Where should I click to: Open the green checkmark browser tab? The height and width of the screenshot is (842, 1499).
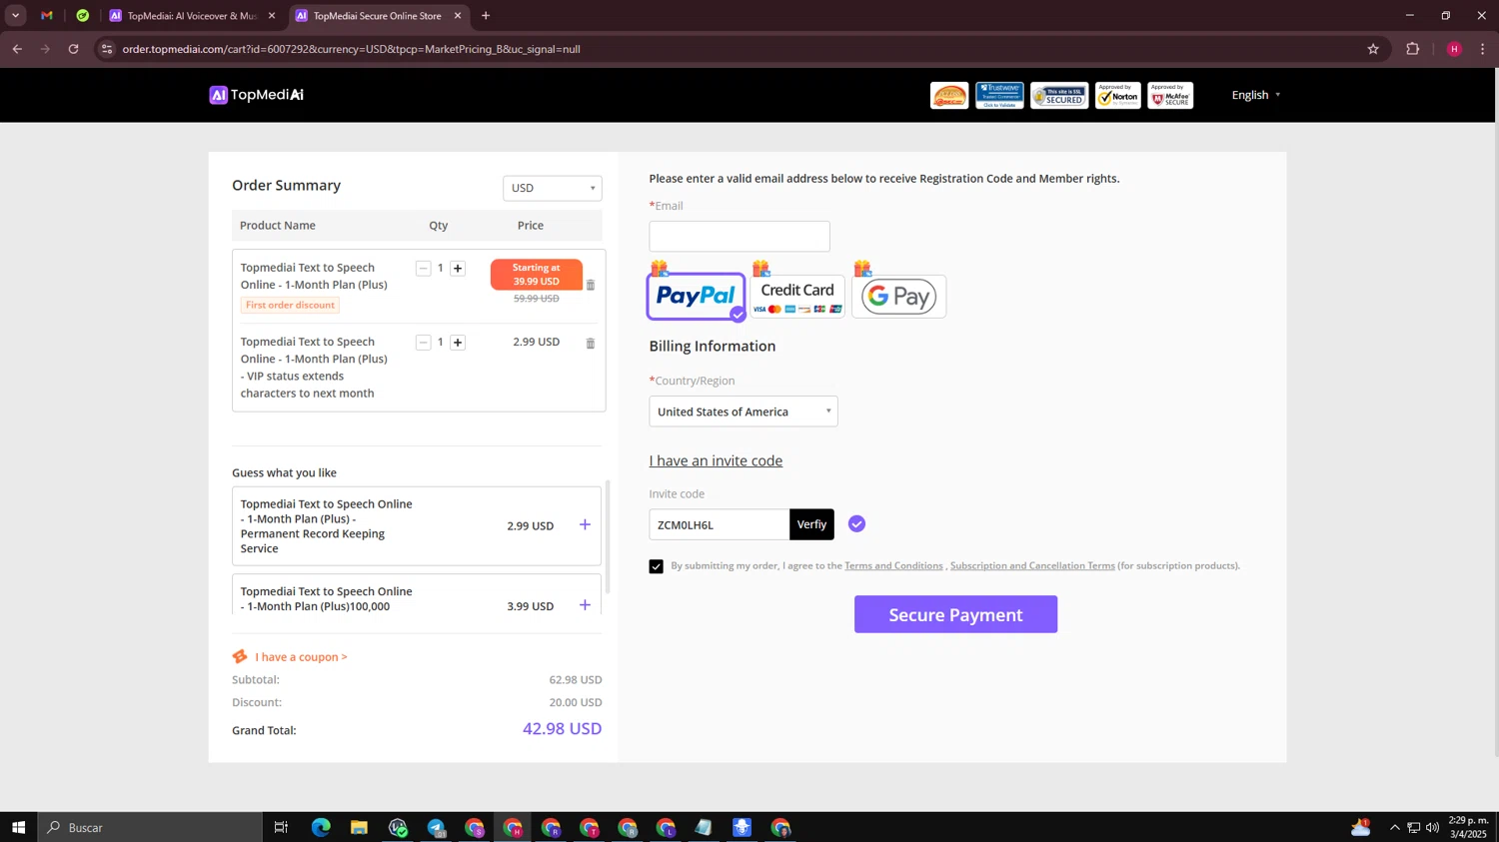(x=83, y=16)
